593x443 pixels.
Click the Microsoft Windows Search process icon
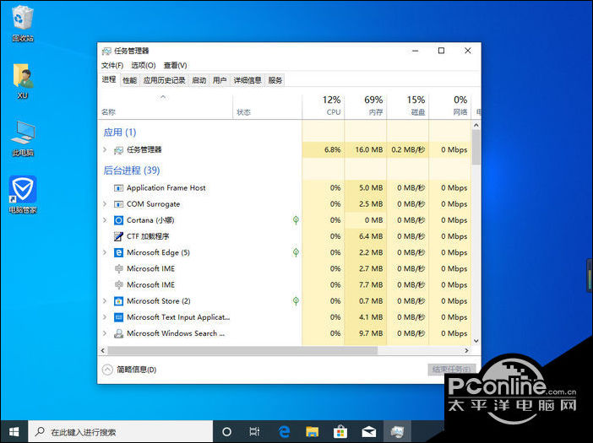tap(118, 333)
